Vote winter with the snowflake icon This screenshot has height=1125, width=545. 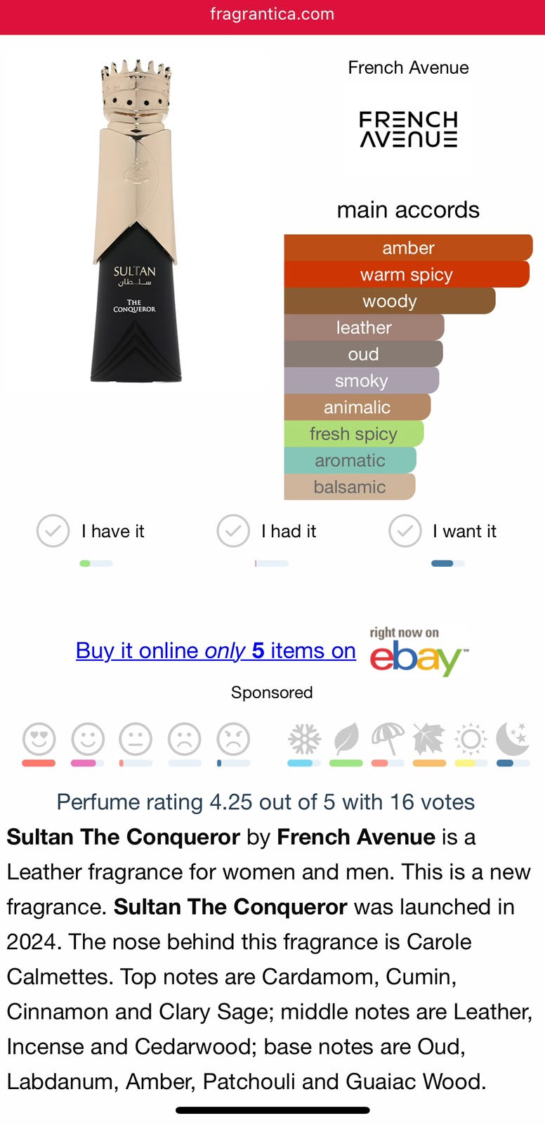[304, 740]
